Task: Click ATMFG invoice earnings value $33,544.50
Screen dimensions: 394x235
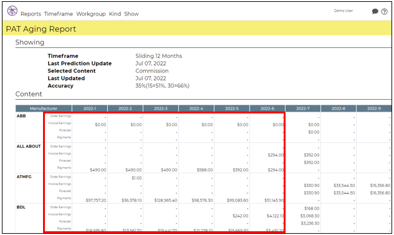Action: click(x=344, y=186)
